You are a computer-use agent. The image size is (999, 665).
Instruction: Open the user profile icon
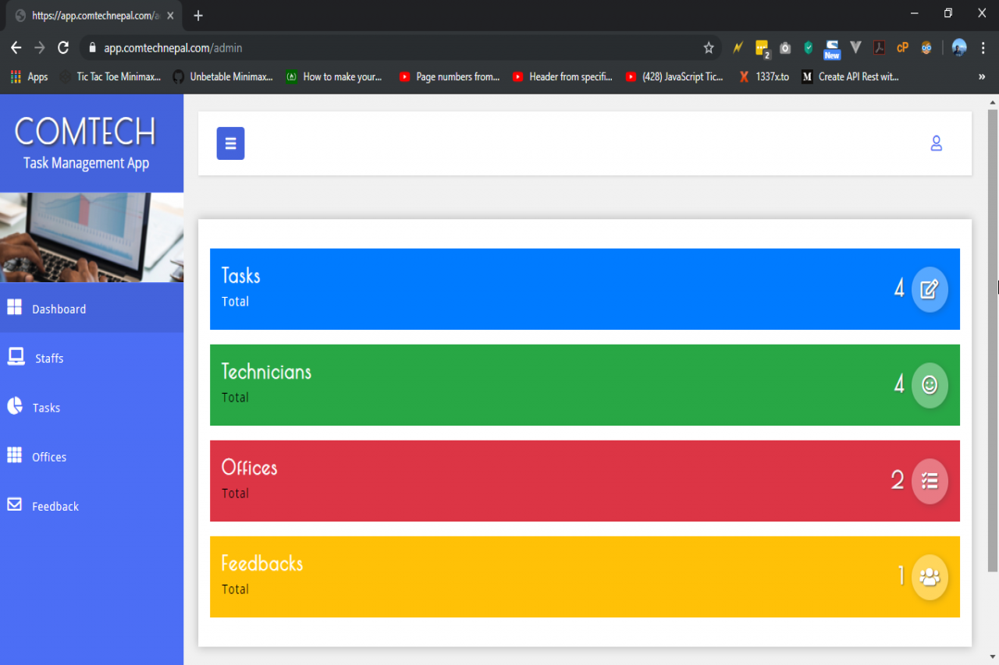[936, 143]
